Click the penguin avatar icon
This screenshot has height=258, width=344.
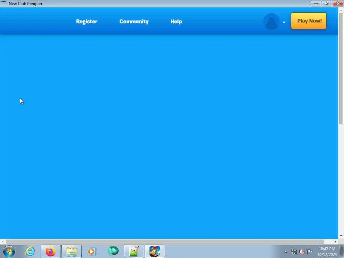coord(271,21)
